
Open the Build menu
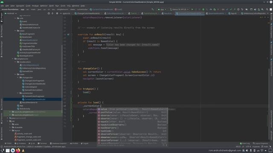51,6
